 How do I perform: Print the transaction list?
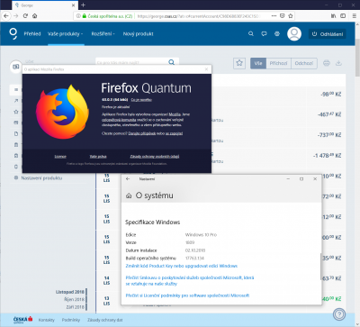327,63
